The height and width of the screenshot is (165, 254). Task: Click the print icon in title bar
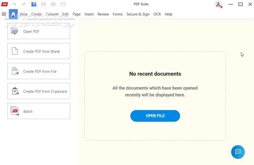point(53,4)
